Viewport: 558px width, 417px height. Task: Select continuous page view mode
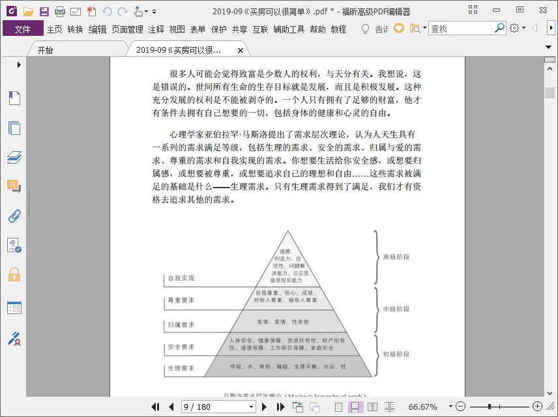coord(355,407)
